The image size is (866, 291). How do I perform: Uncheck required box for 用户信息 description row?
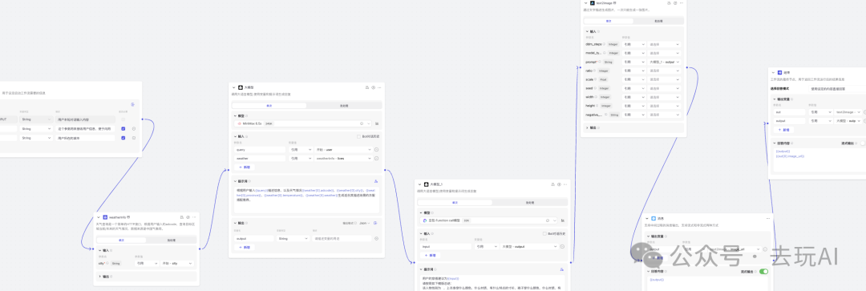pyautogui.click(x=123, y=128)
